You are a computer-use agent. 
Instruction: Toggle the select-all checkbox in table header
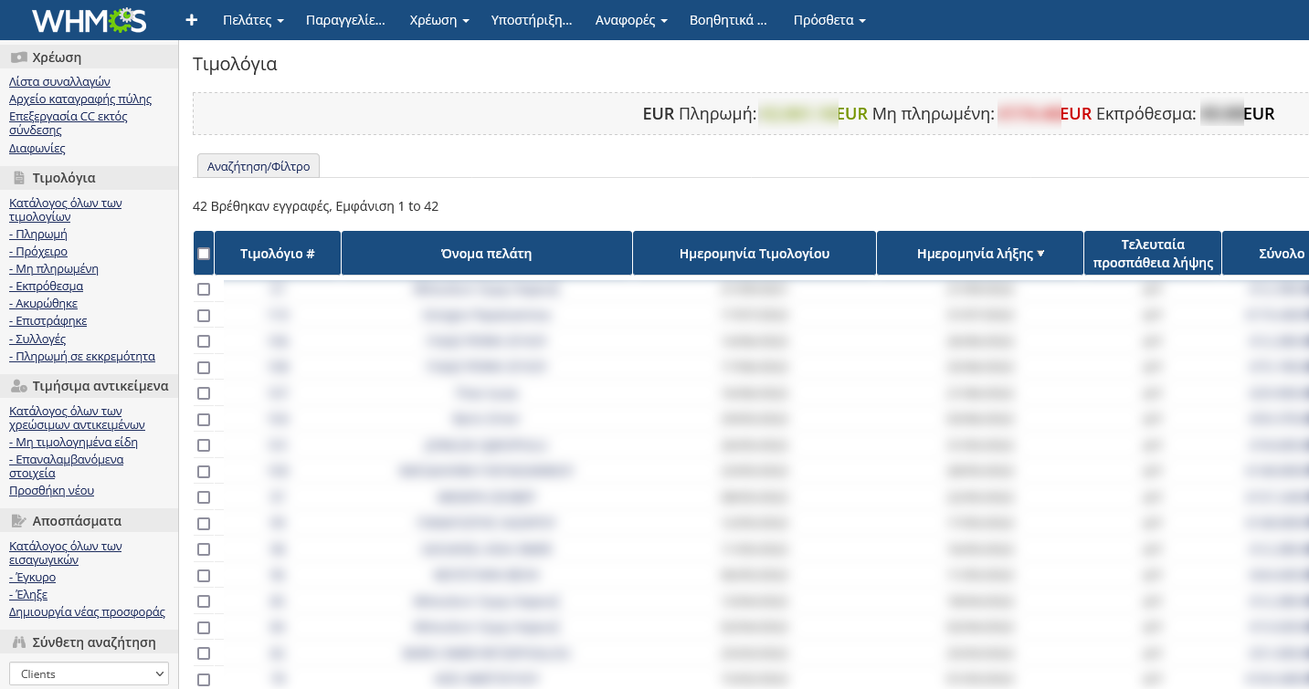point(204,254)
